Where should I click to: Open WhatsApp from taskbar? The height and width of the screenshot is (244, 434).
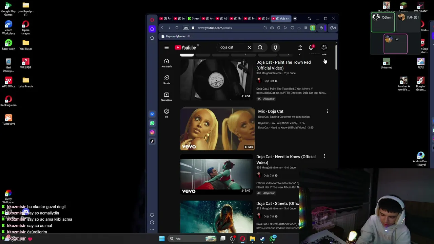click(x=273, y=239)
